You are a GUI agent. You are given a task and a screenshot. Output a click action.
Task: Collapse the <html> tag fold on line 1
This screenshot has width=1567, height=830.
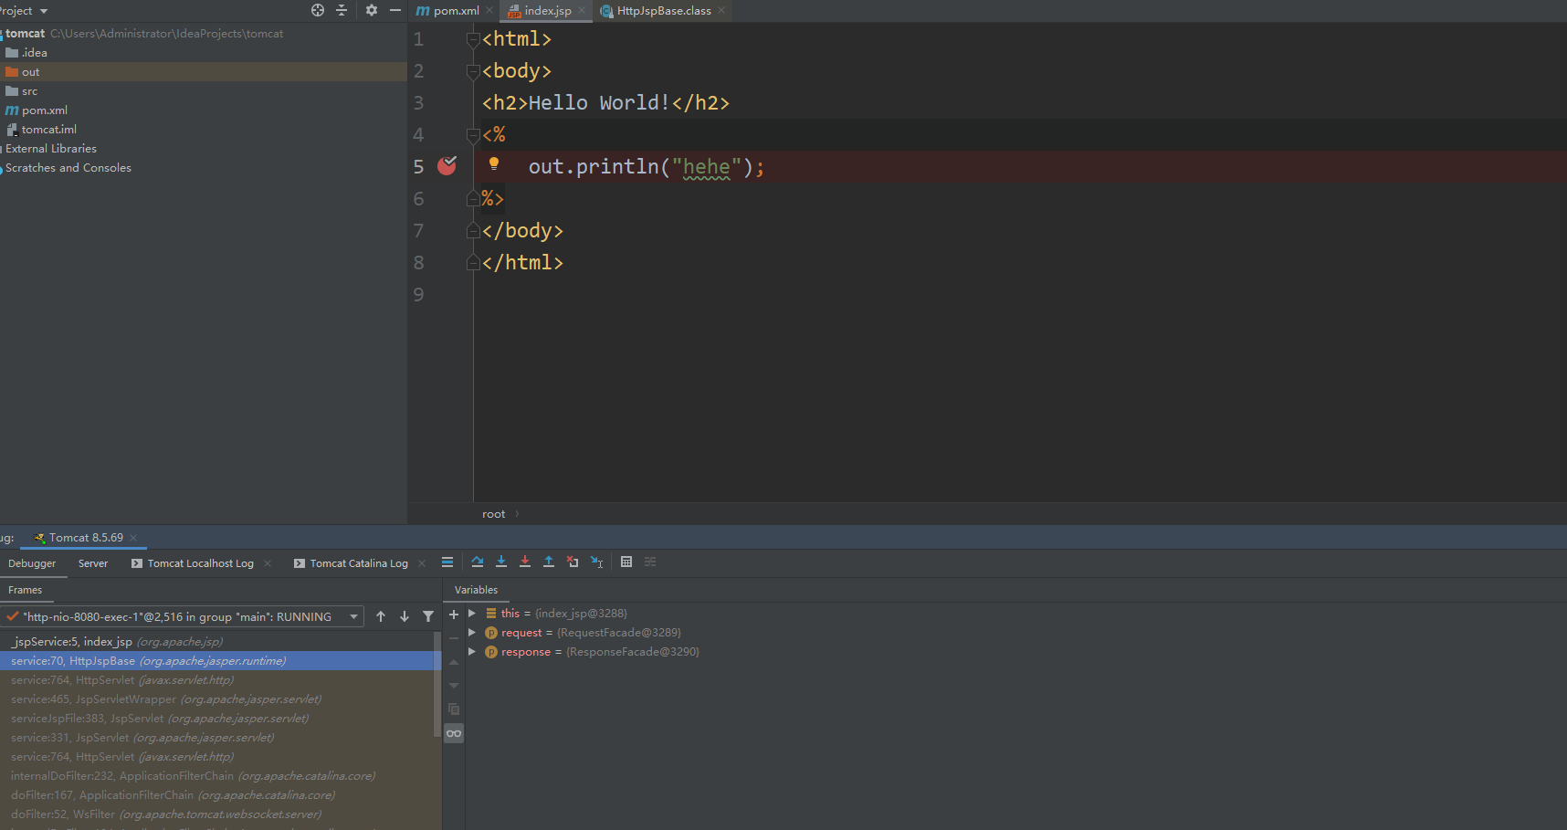[473, 39]
